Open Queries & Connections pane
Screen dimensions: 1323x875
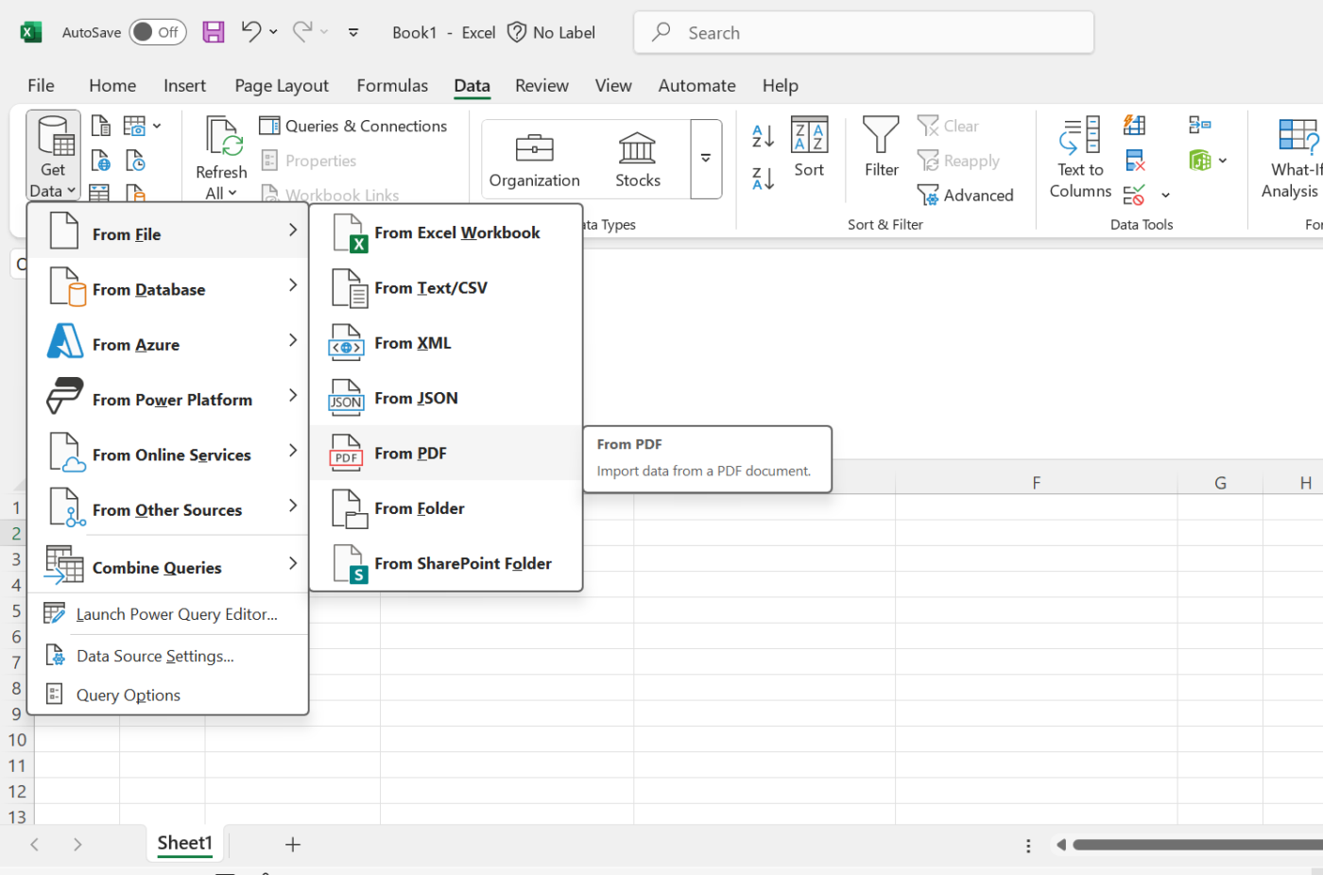[353, 126]
